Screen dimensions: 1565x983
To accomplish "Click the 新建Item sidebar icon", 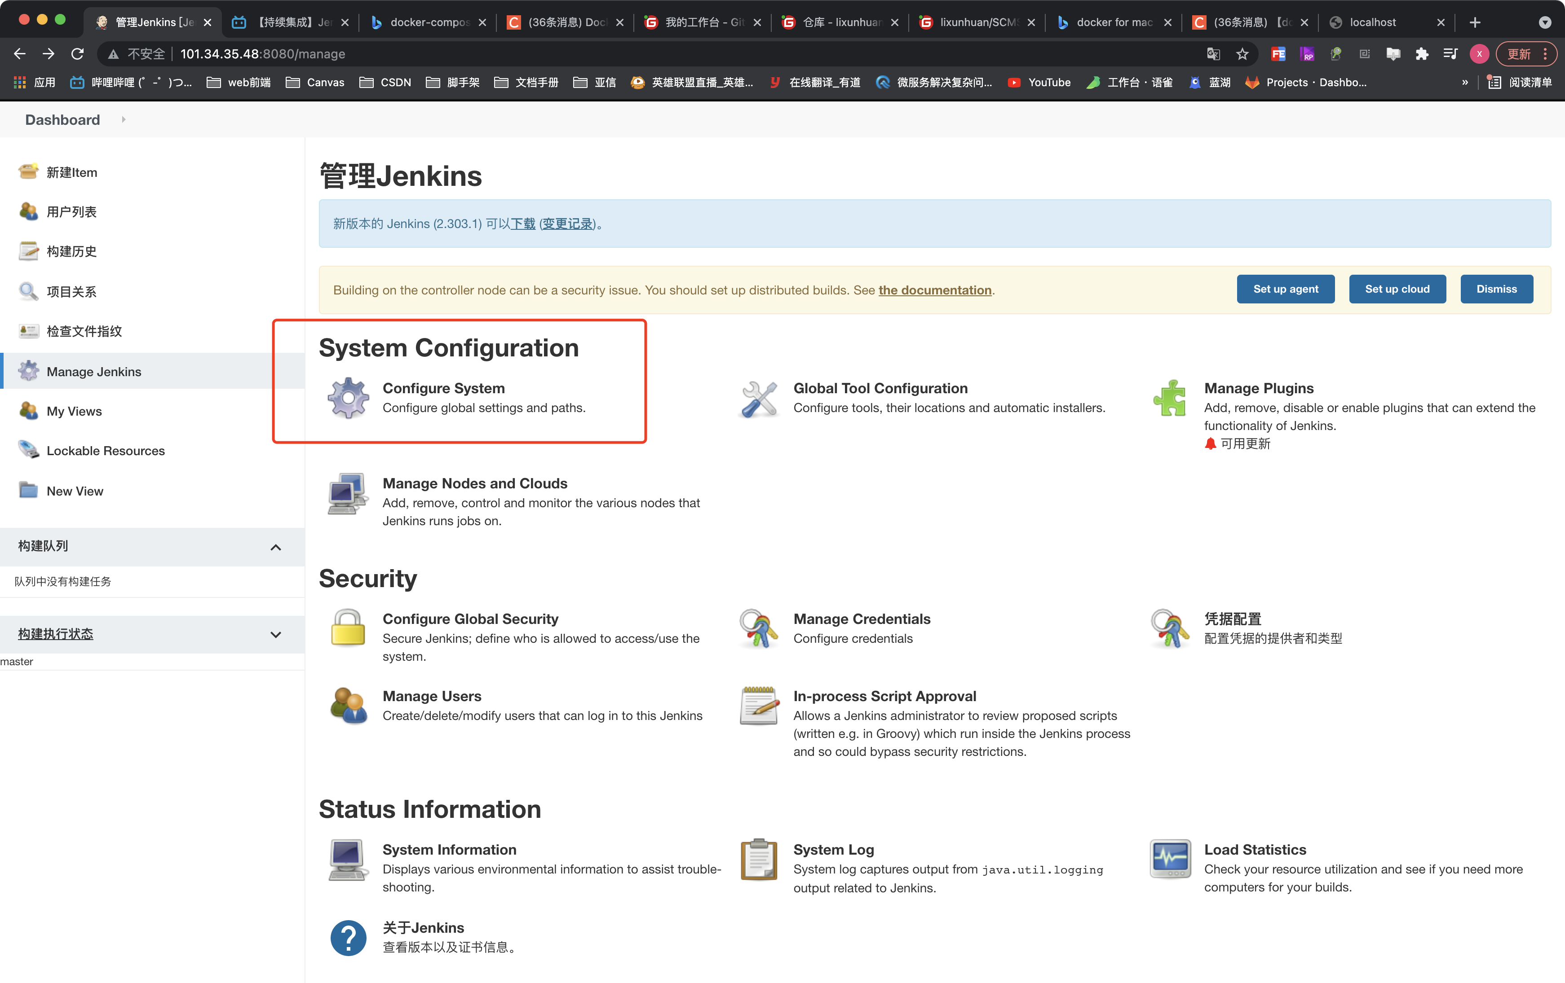I will pos(28,172).
